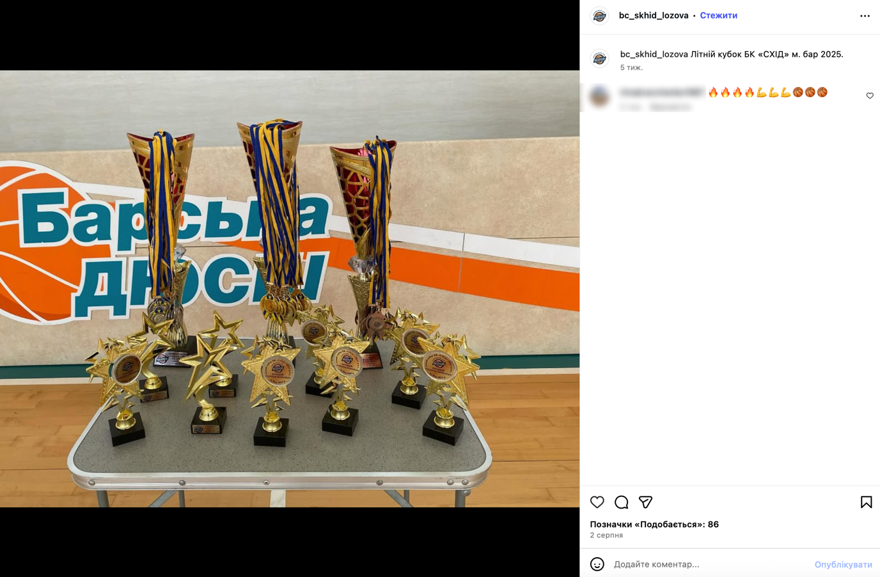Open comments via the speech bubble icon
Viewport: 880px width, 577px height.
click(x=621, y=502)
